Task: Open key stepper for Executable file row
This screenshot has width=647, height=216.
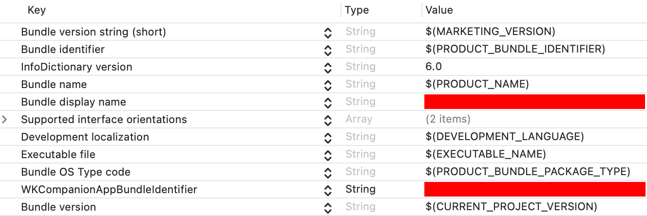Action: 328,155
